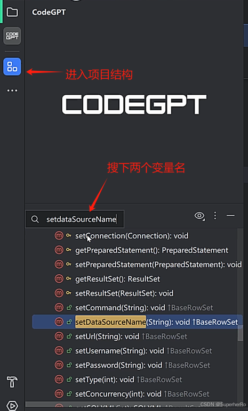Focus the setdataSourceName search field

click(x=75, y=219)
